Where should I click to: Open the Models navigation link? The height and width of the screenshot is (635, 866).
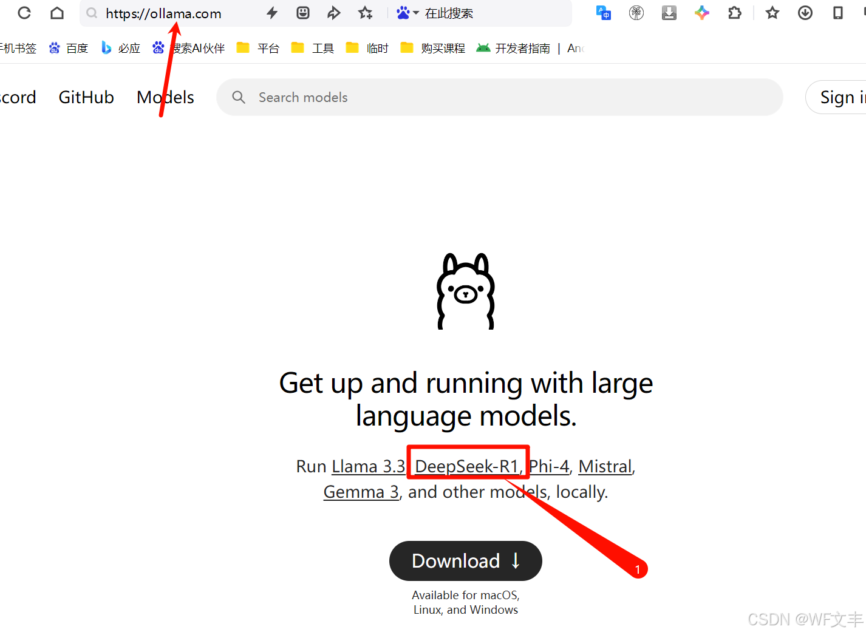[165, 97]
